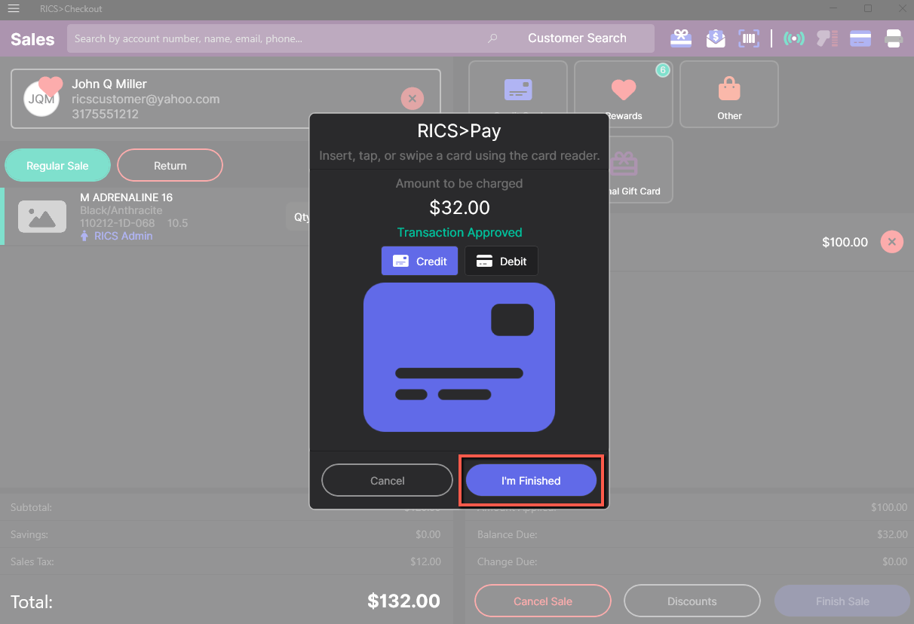914x624 pixels.
Task: Click the JQM customer avatar
Action: [41, 99]
